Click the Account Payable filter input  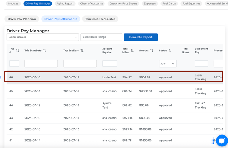click(x=110, y=63)
